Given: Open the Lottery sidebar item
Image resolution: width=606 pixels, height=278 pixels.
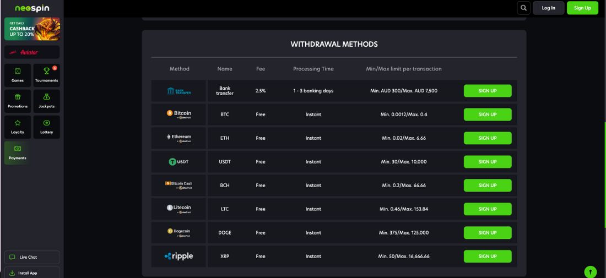Looking at the screenshot, I should [46, 127].
